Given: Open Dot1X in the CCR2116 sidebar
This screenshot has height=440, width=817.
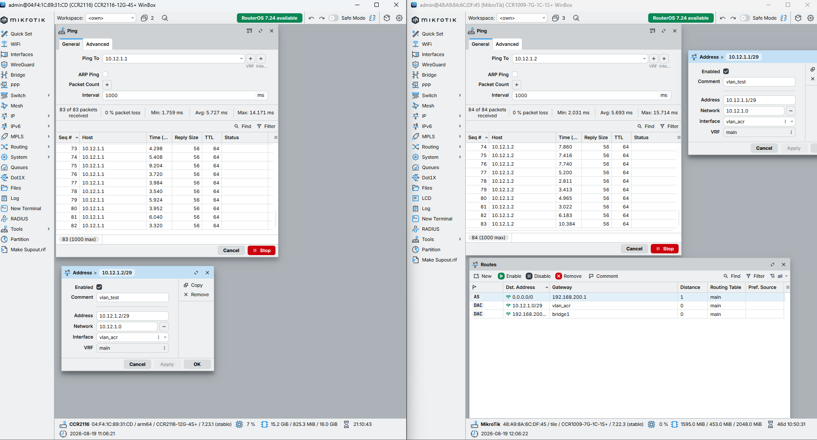Looking at the screenshot, I should click(x=18, y=178).
